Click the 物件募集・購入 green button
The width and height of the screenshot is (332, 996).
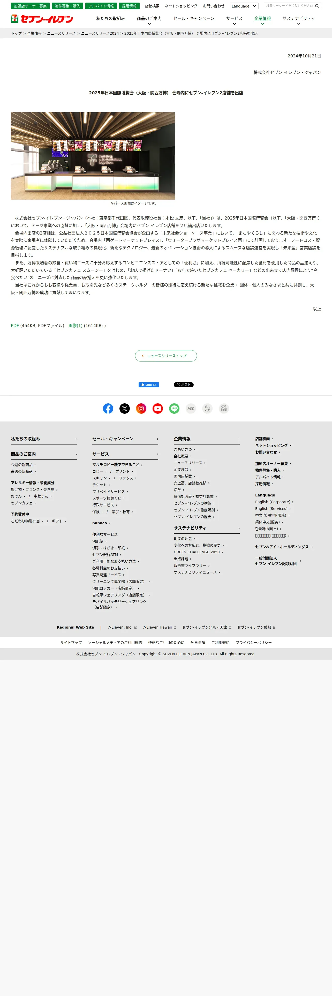pyautogui.click(x=67, y=6)
